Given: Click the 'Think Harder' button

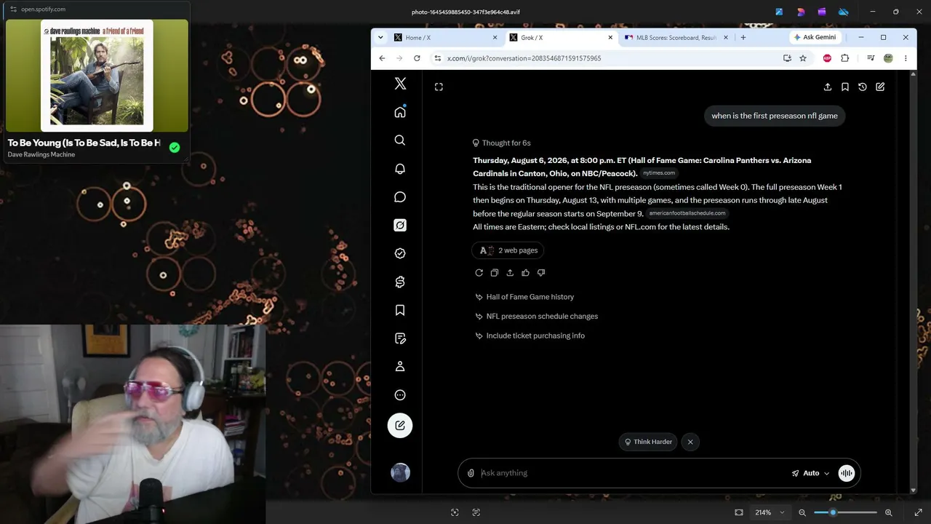Looking at the screenshot, I should click(x=648, y=442).
